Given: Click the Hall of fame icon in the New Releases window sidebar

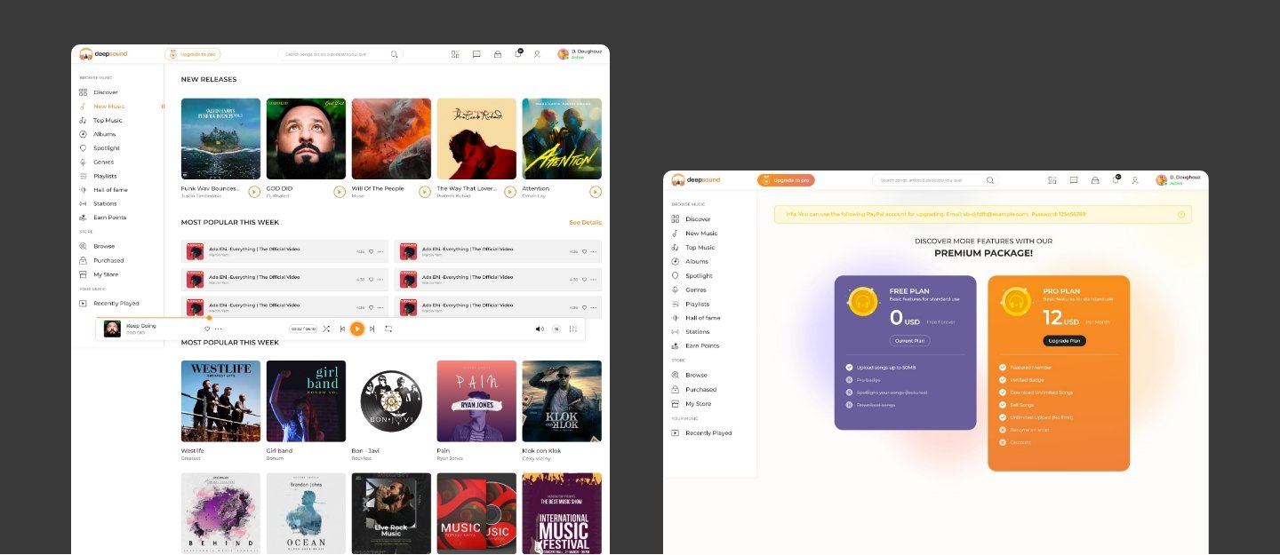Looking at the screenshot, I should coord(83,190).
